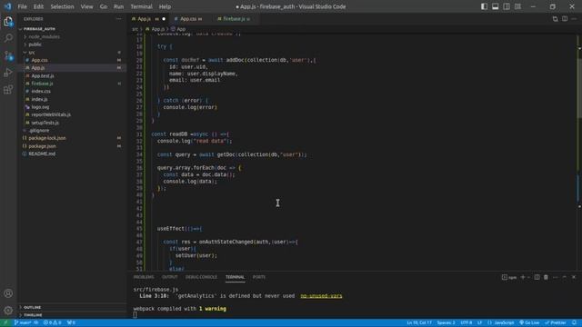Click the Go Live status bar button
The width and height of the screenshot is (582, 327).
(529, 323)
